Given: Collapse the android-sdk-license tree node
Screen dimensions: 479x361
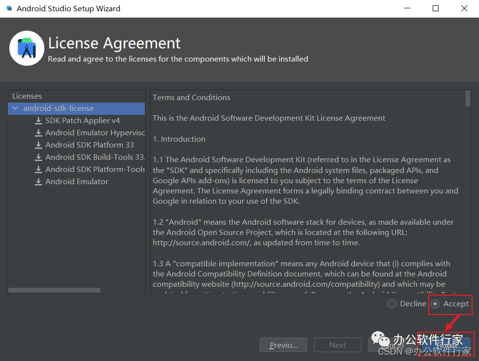Looking at the screenshot, I should click(x=16, y=108).
